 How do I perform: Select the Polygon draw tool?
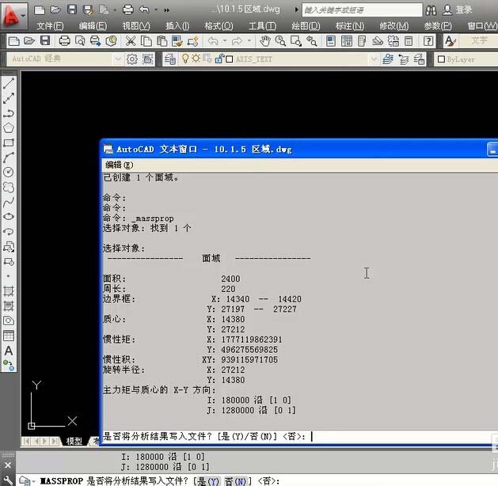click(9, 128)
